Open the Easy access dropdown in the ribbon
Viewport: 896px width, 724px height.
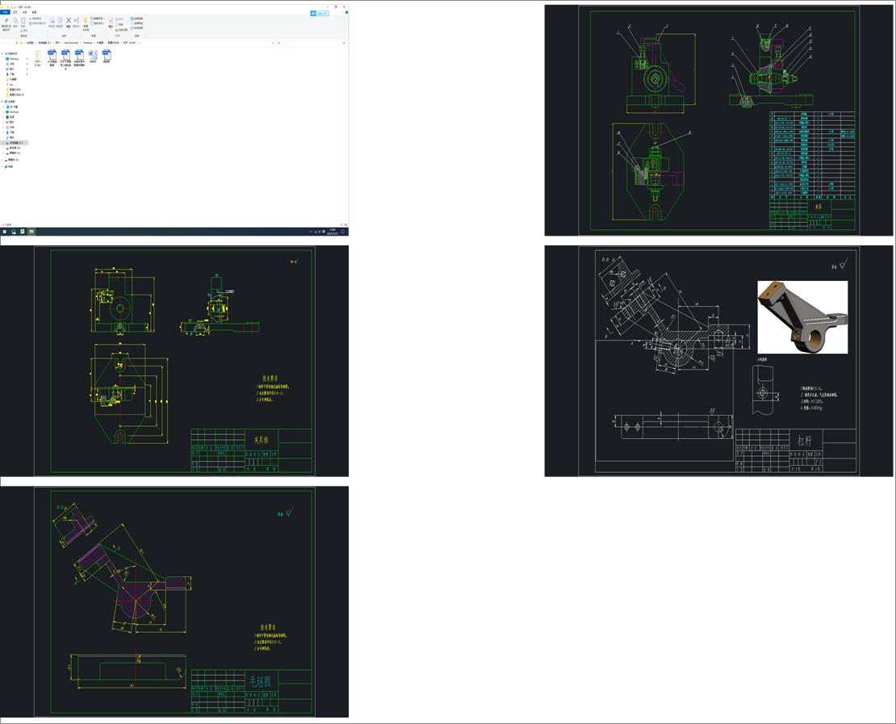coord(98,23)
